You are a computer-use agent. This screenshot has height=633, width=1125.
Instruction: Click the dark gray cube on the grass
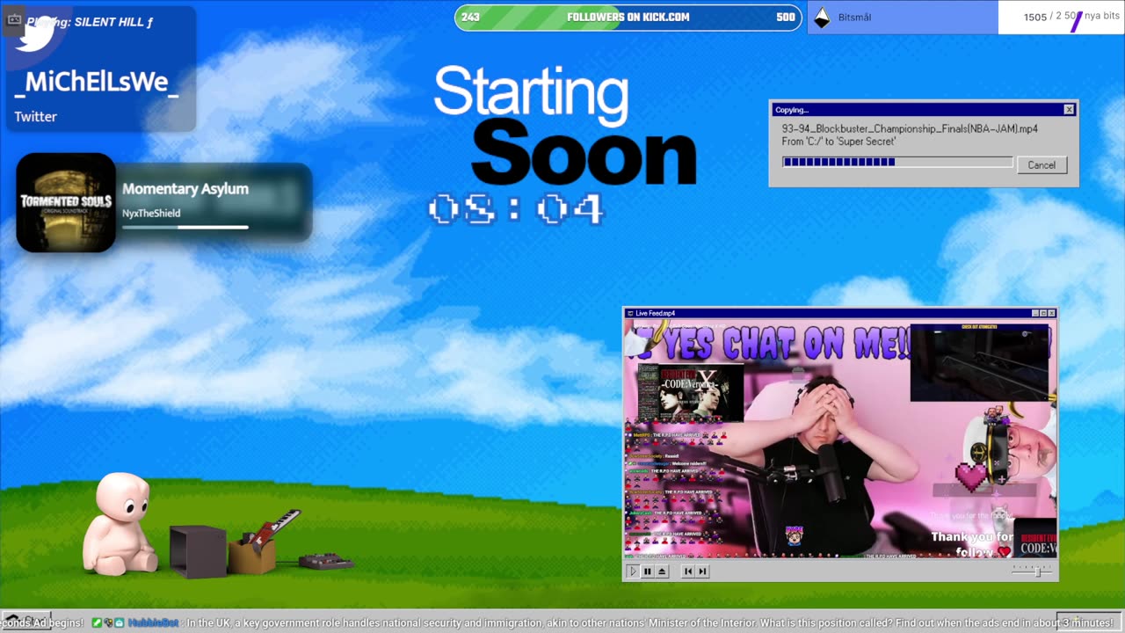198,552
